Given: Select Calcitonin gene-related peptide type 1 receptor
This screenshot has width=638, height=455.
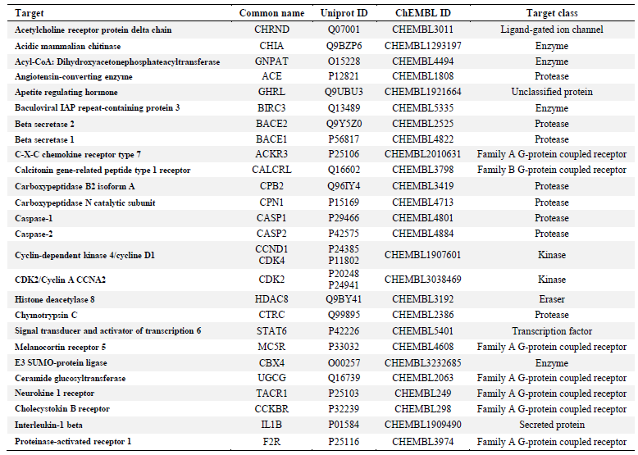Looking at the screenshot, I should coord(103,171).
